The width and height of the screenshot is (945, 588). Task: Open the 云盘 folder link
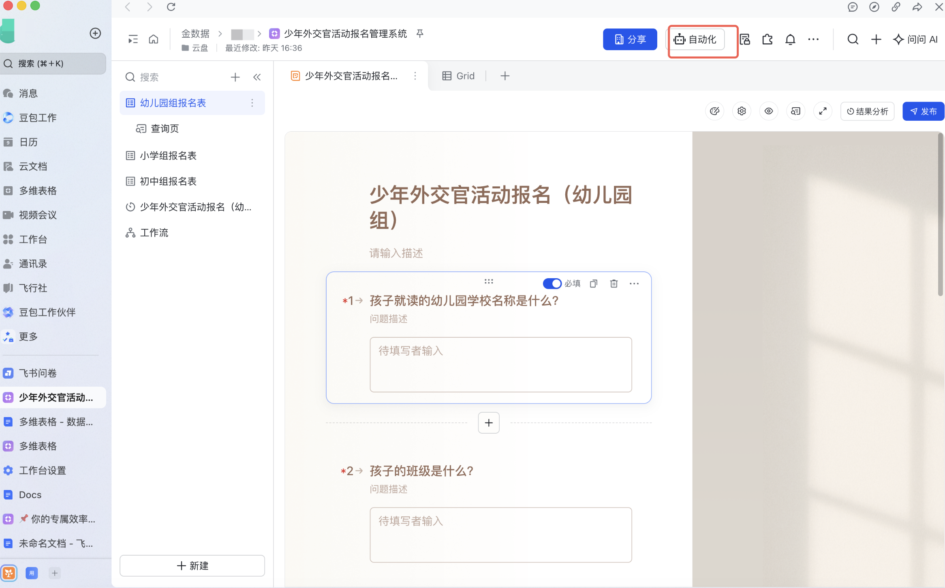(x=195, y=48)
